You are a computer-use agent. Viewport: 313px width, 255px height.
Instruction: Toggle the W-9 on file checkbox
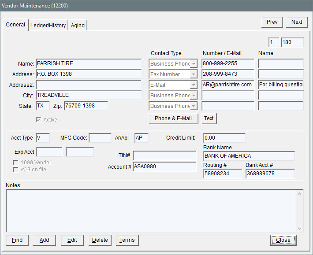click(15, 170)
